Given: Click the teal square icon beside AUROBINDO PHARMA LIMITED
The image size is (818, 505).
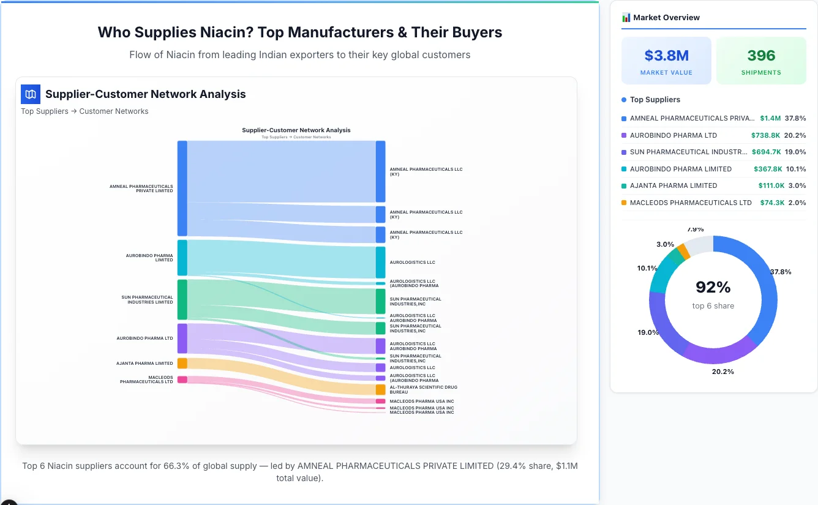Looking at the screenshot, I should (x=623, y=169).
